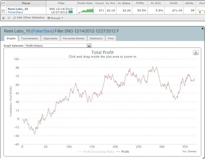
Task: Close the player details panel
Action: point(203,28)
